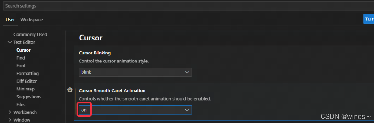Open the gear menu for Cursor Smooth Caret Animation
This screenshot has height=123, width=374.
pos(70,90)
